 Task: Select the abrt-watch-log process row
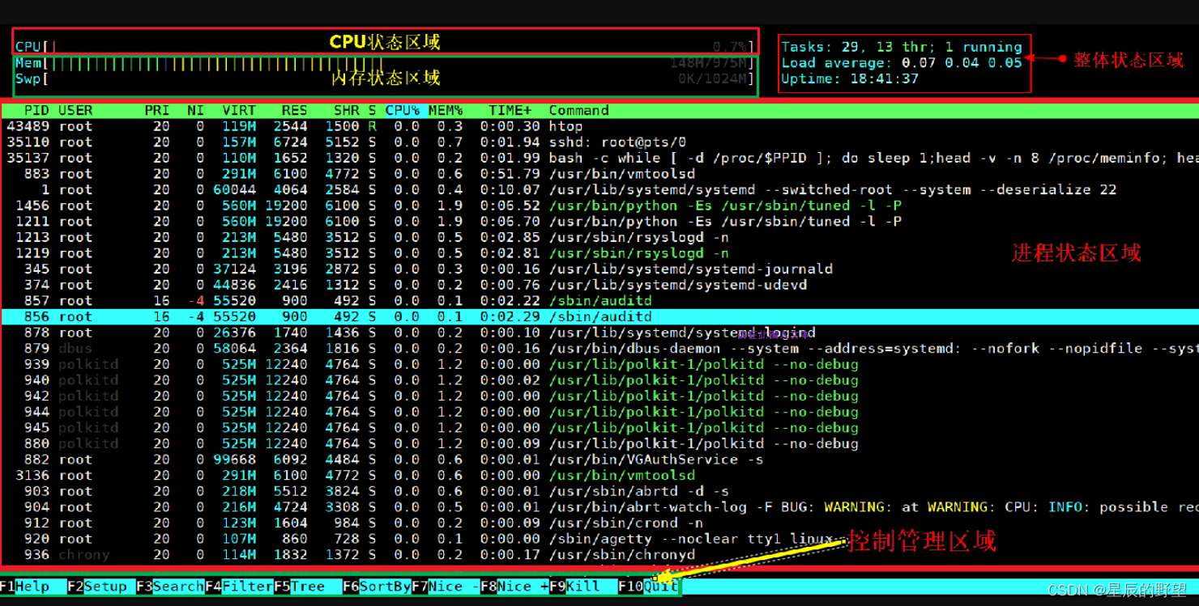pyautogui.click(x=599, y=507)
